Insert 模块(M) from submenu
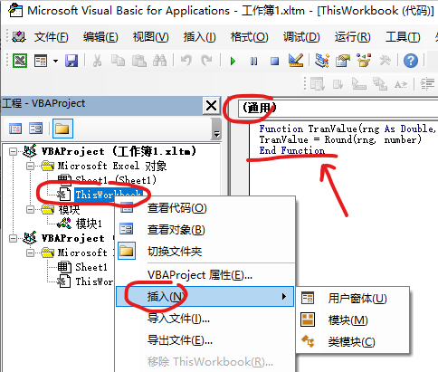Image resolution: width=438 pixels, height=372 pixels. (x=352, y=320)
